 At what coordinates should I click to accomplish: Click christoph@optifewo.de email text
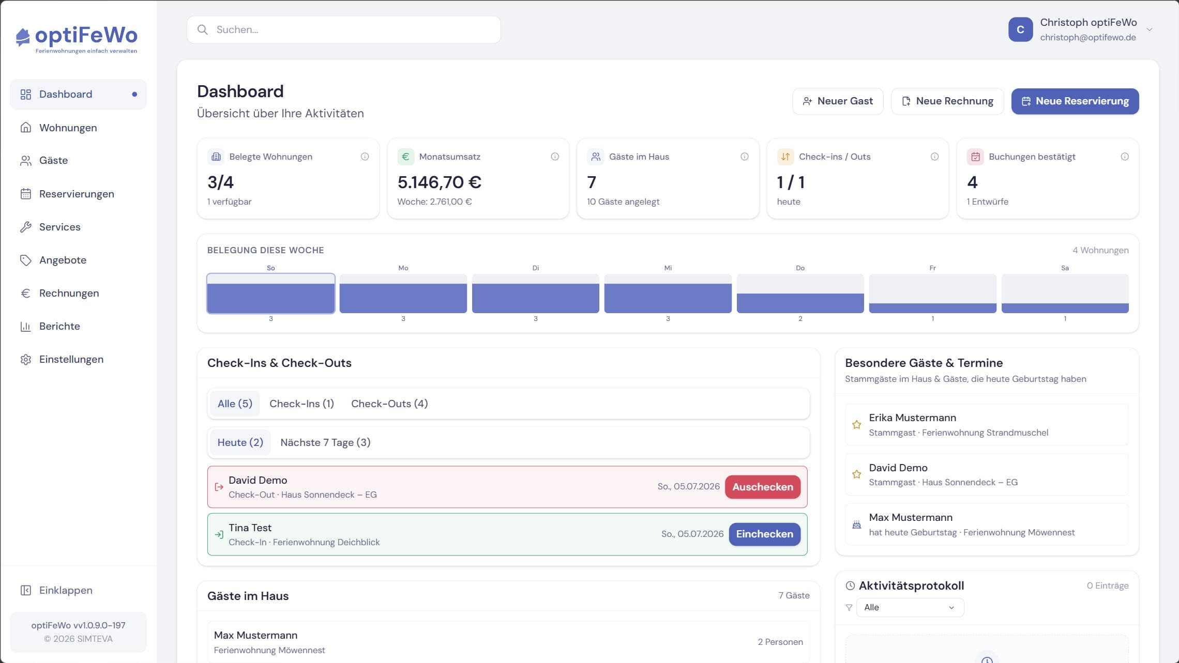(1088, 37)
